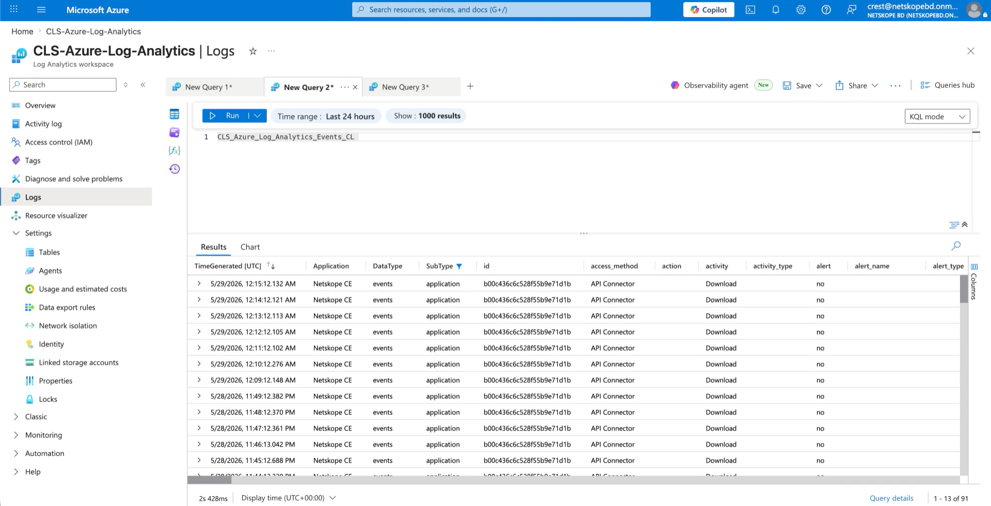The image size is (991, 506).
Task: Go to Home breadcrumb link
Action: click(x=22, y=31)
